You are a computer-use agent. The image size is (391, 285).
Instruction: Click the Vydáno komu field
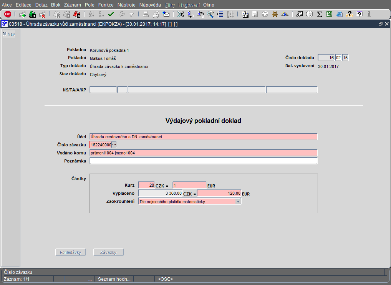203,153
